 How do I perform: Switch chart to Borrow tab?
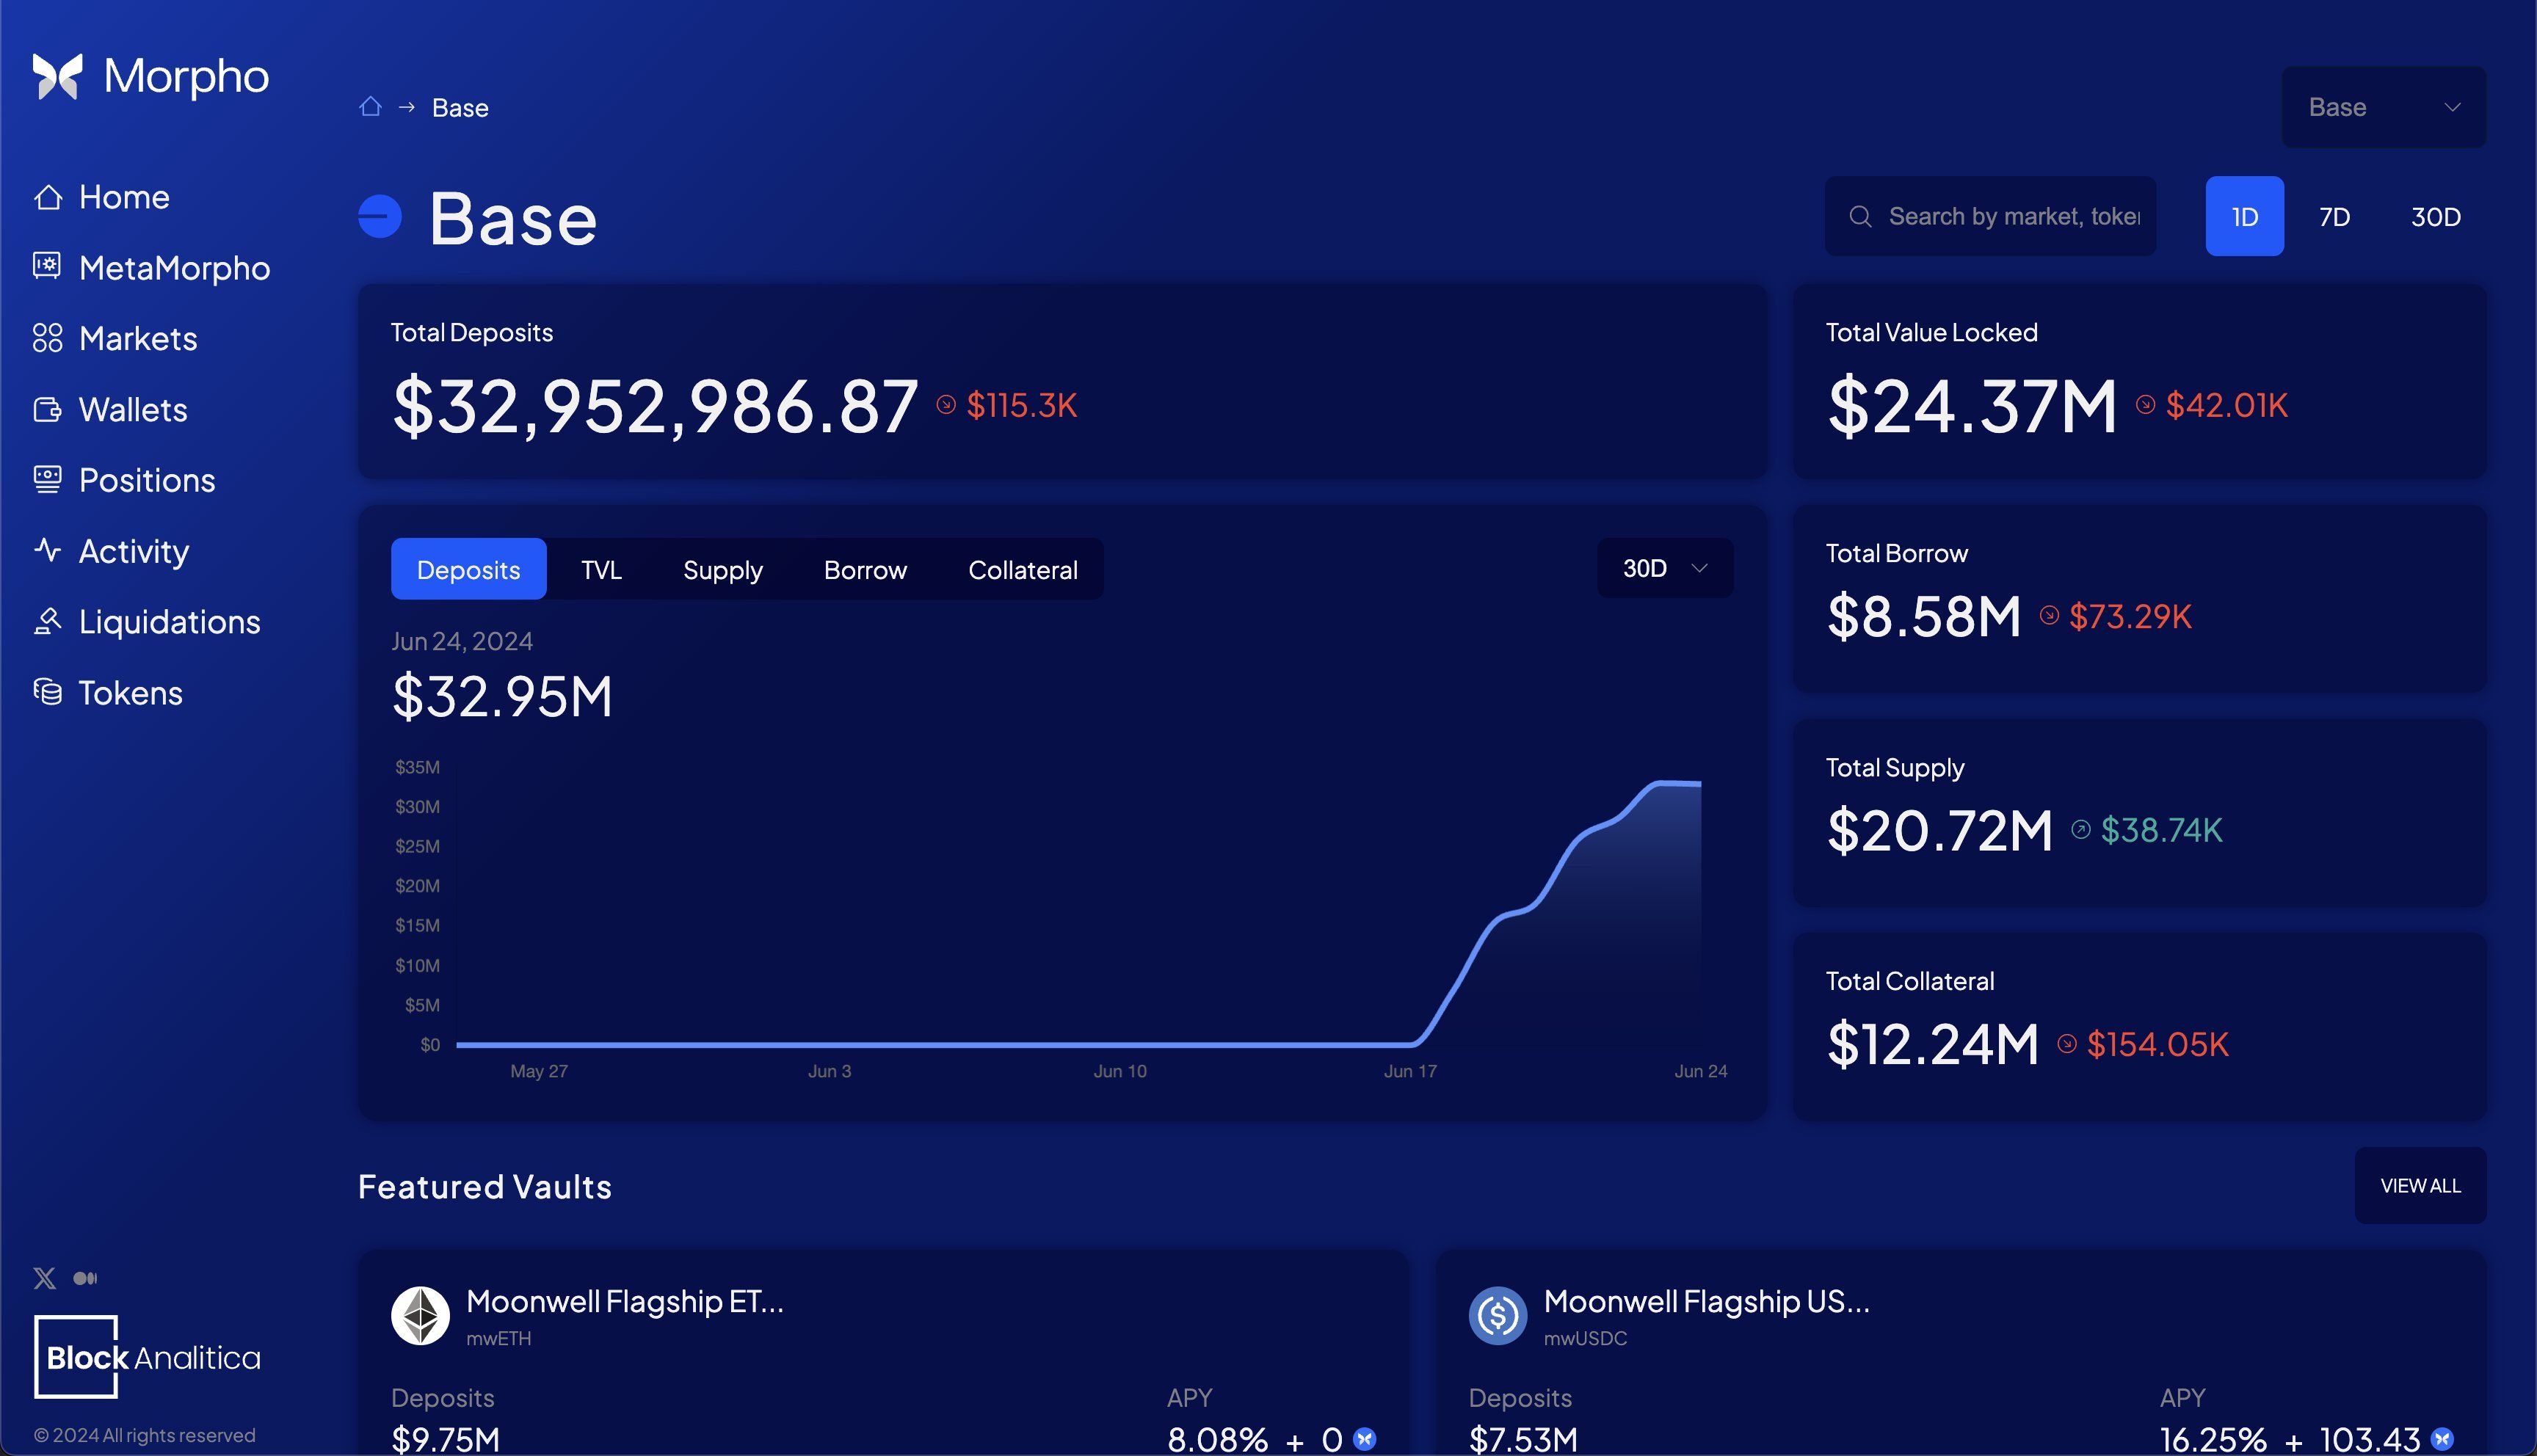pos(865,569)
